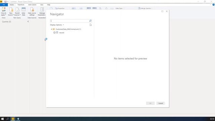This screenshot has width=215, height=121.
Task: Open the New Source dropdown arrow
Action: point(13,15)
